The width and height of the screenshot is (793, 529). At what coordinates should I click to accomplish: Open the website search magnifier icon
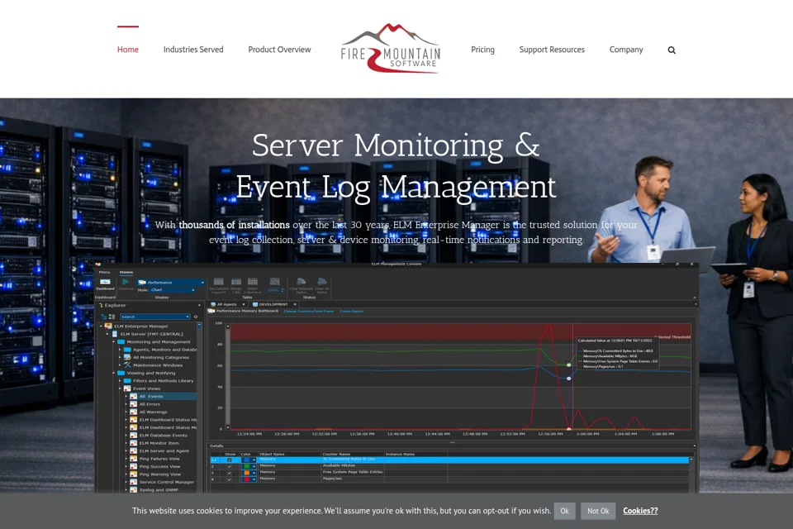(672, 50)
